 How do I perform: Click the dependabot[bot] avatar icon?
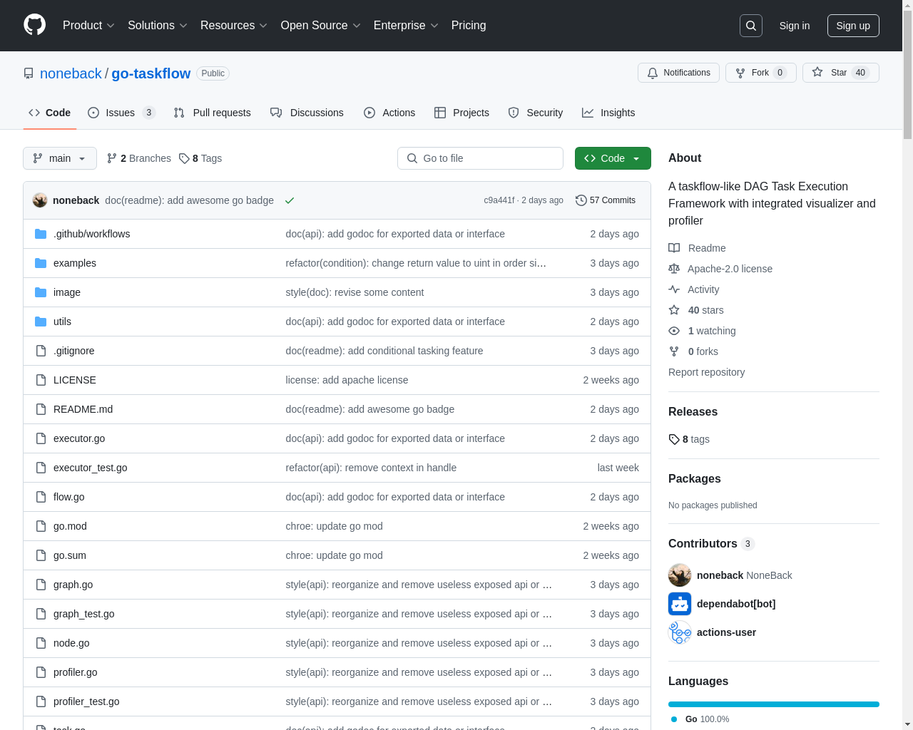pyautogui.click(x=680, y=604)
